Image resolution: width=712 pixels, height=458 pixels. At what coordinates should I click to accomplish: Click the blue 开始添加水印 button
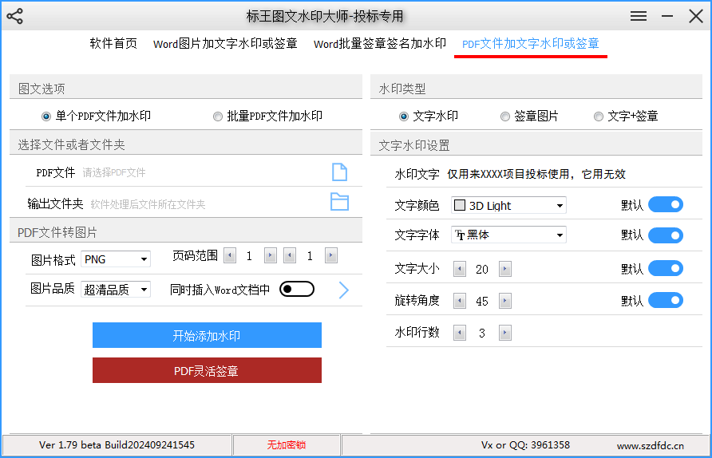(x=207, y=335)
